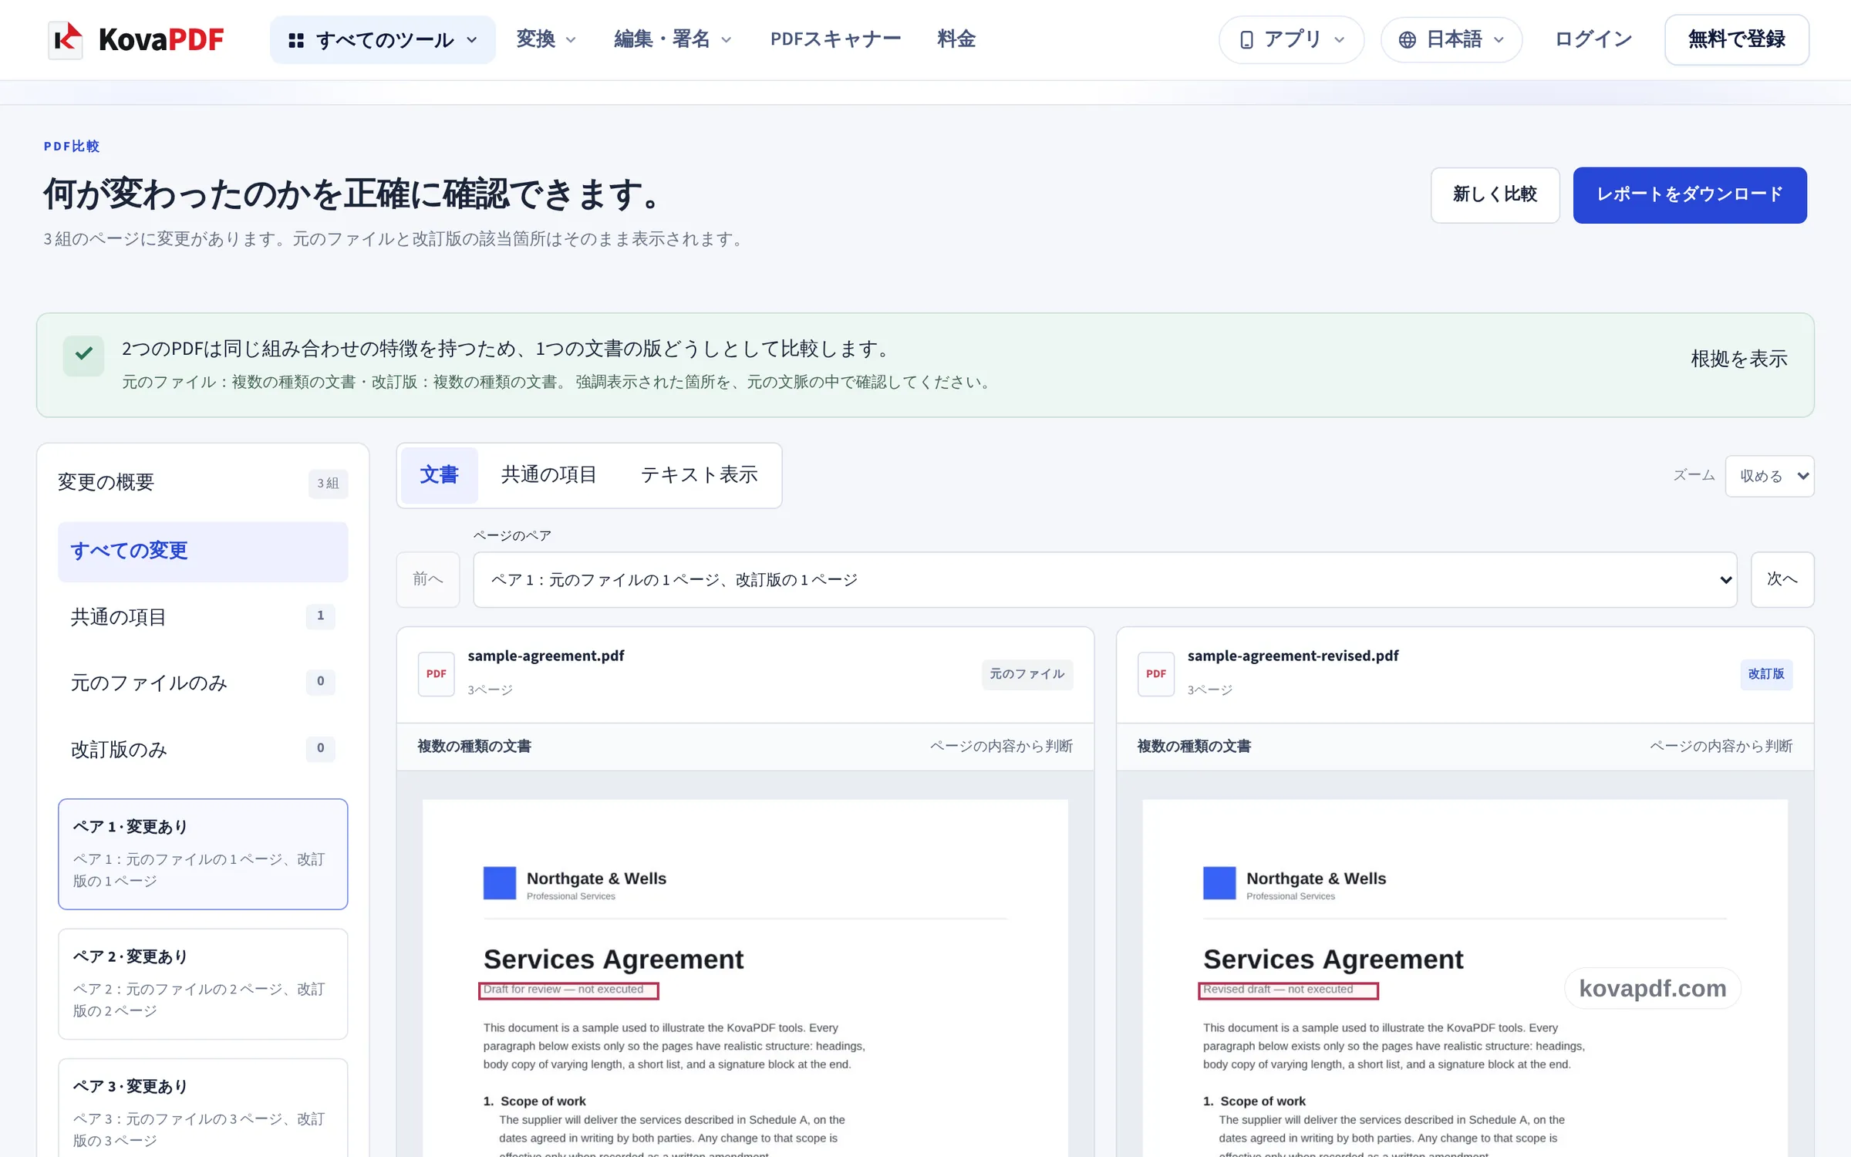Click the 前へ button
The height and width of the screenshot is (1157, 1851).
click(x=428, y=579)
